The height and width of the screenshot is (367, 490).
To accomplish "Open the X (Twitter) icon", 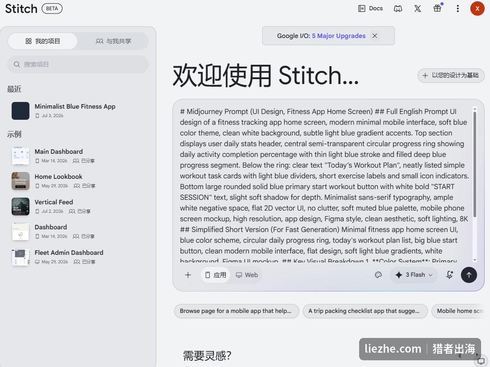I will [418, 8].
